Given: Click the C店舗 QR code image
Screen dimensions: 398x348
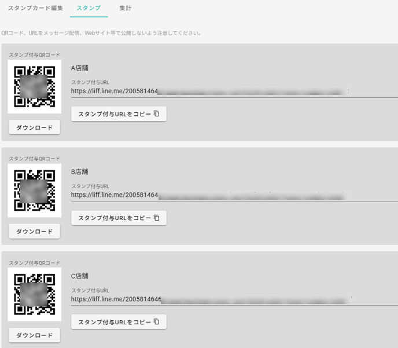Looking at the screenshot, I should (35, 294).
